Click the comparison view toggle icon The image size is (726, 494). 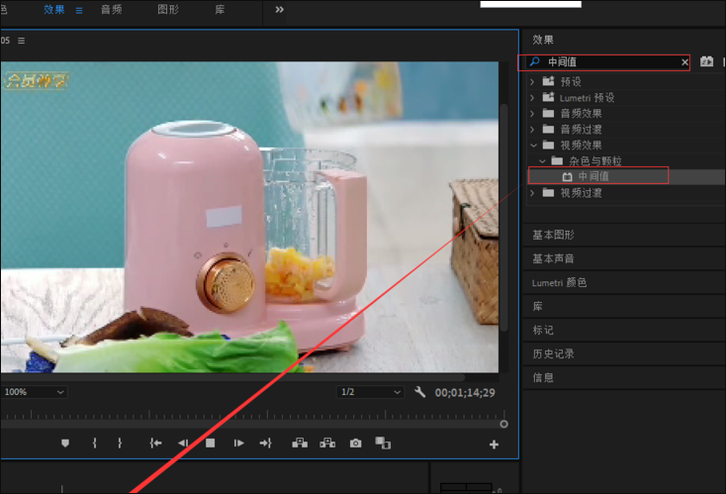383,444
